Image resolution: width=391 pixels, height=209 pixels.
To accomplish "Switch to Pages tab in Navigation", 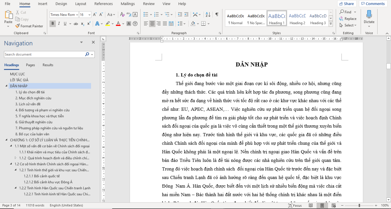I will click(30, 65).
